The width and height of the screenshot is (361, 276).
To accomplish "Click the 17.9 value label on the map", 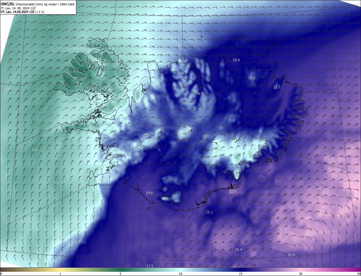I will (x=150, y=266).
